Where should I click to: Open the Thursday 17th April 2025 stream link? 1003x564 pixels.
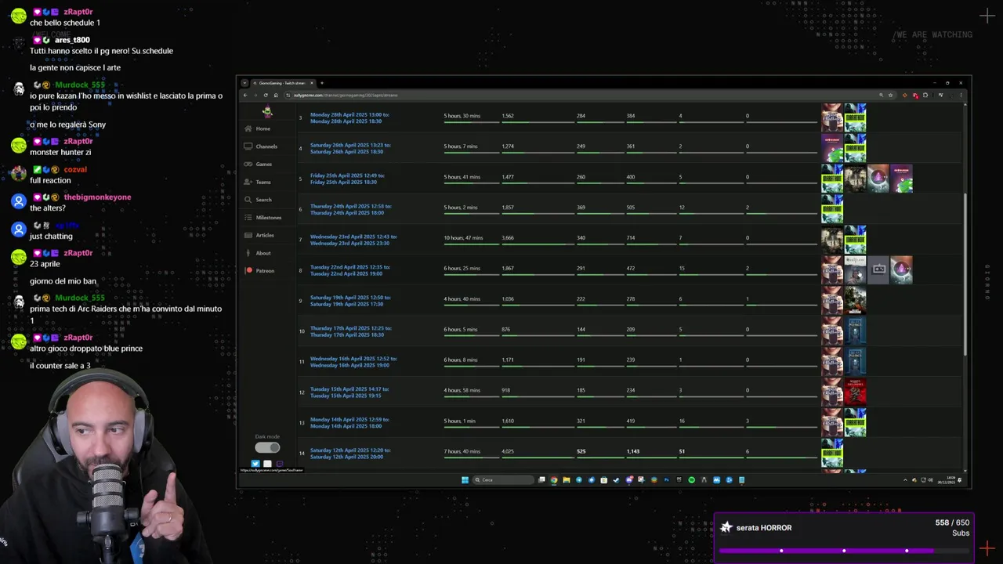[350, 331]
